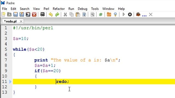Click the Find magnifier icon
175x98 pixels.
click(x=92, y=14)
